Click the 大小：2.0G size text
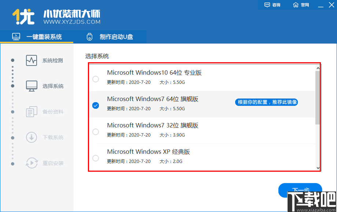337x212 pixels. (x=171, y=161)
